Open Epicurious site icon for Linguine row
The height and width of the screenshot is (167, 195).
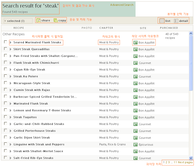pyautogui.click(x=136, y=145)
